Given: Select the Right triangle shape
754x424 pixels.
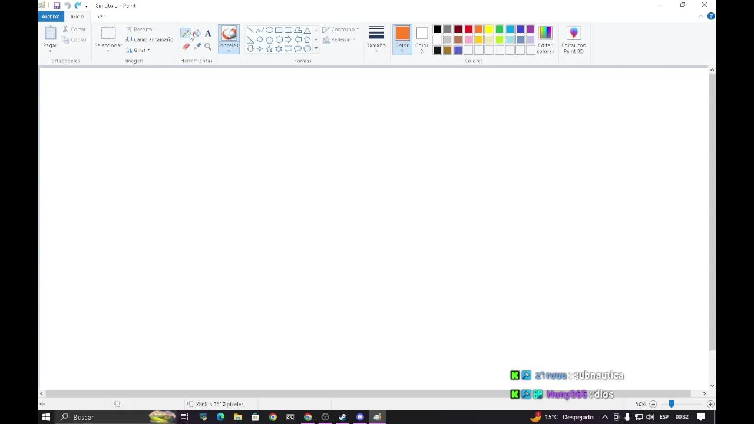Looking at the screenshot, I should (250, 39).
